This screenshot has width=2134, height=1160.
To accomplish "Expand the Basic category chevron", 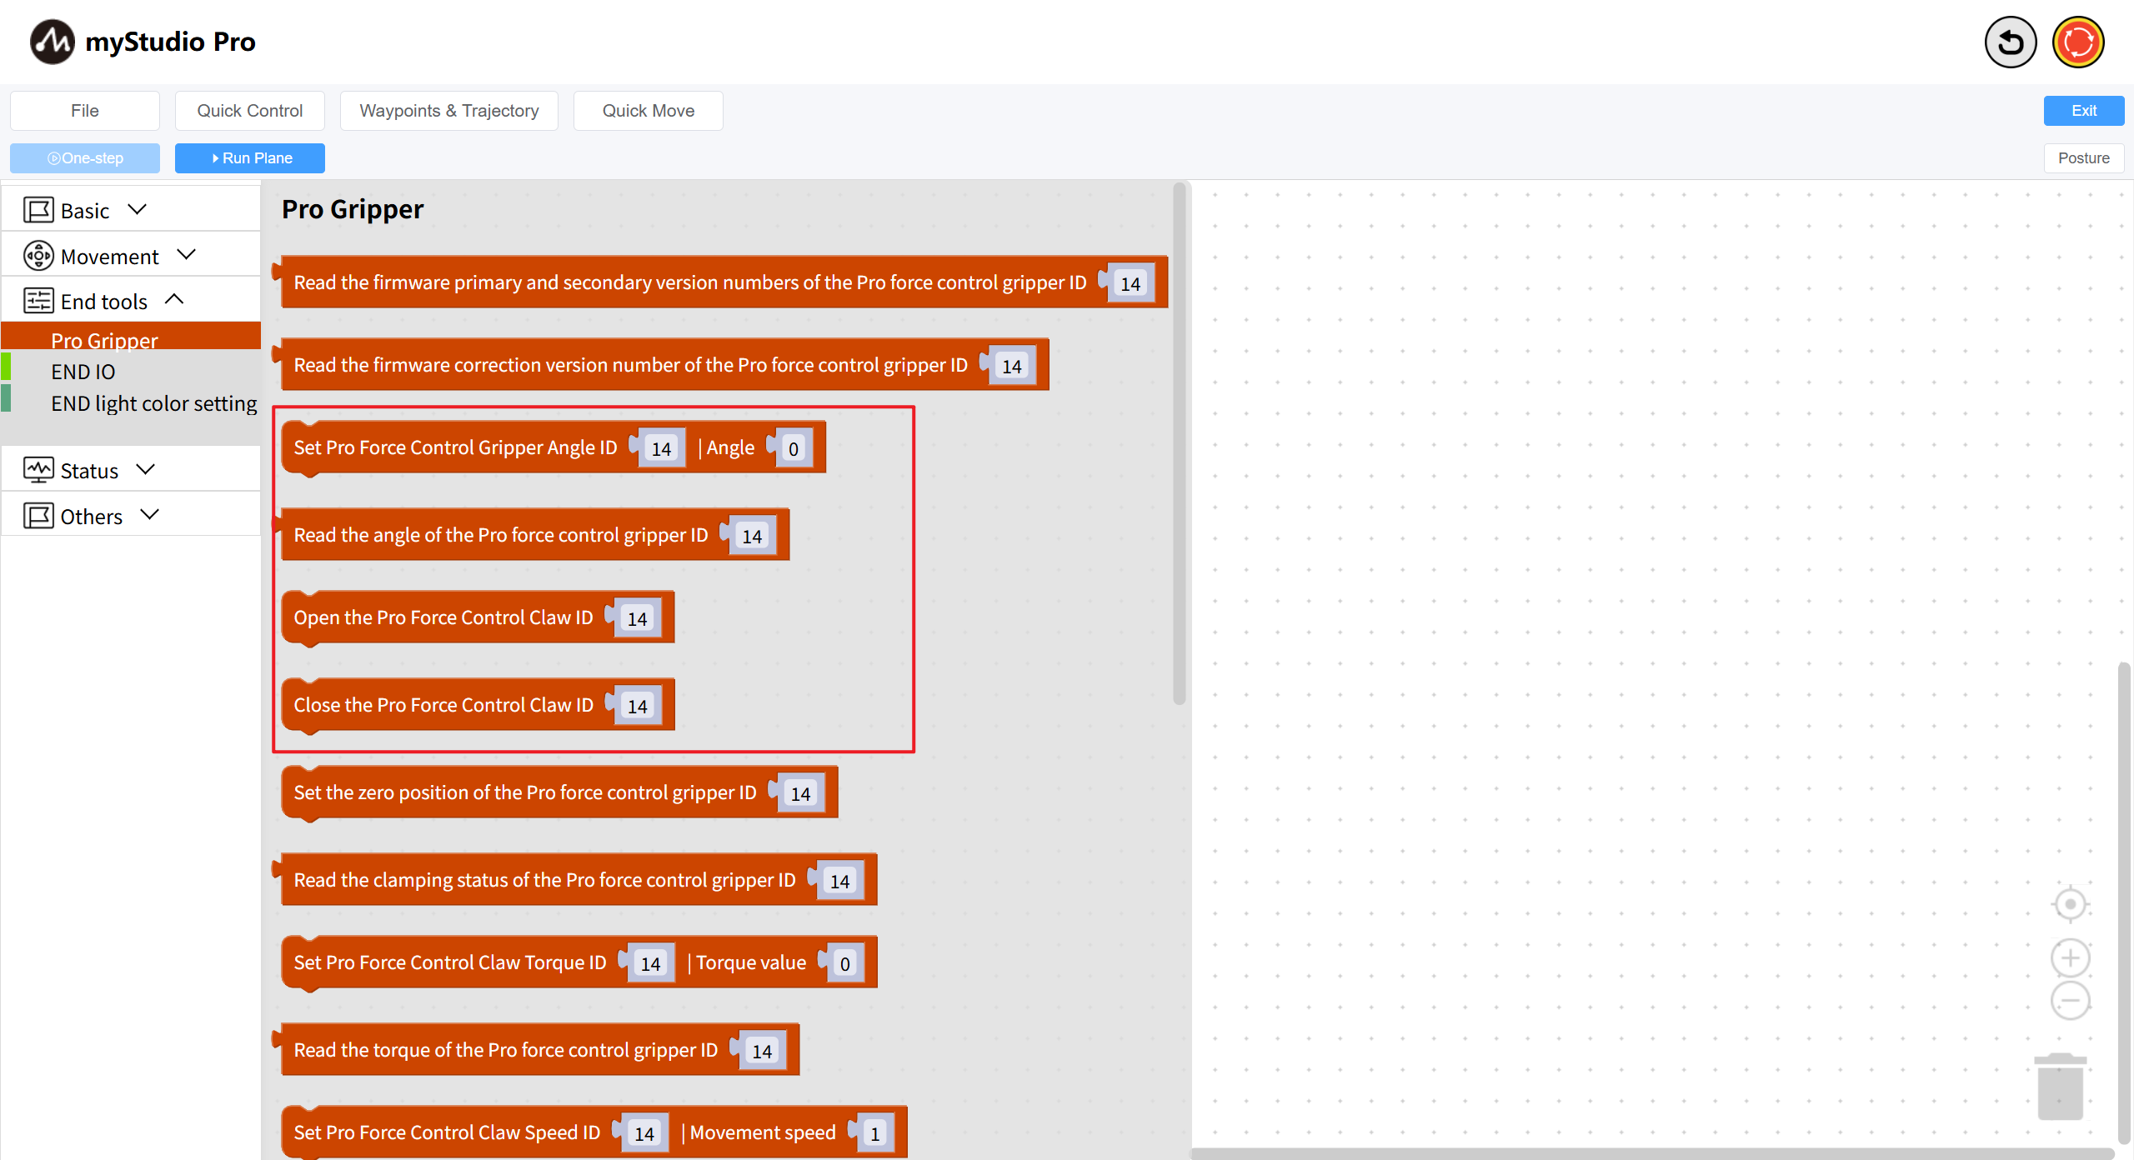I will [138, 210].
